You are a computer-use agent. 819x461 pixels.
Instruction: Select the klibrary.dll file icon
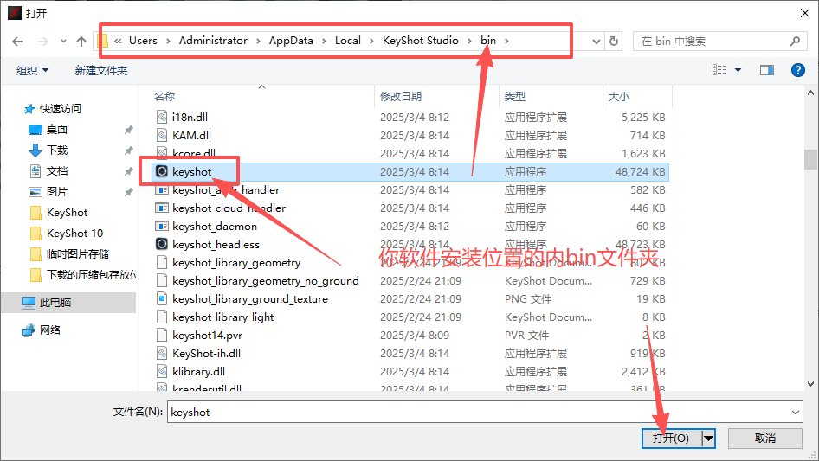(x=162, y=371)
